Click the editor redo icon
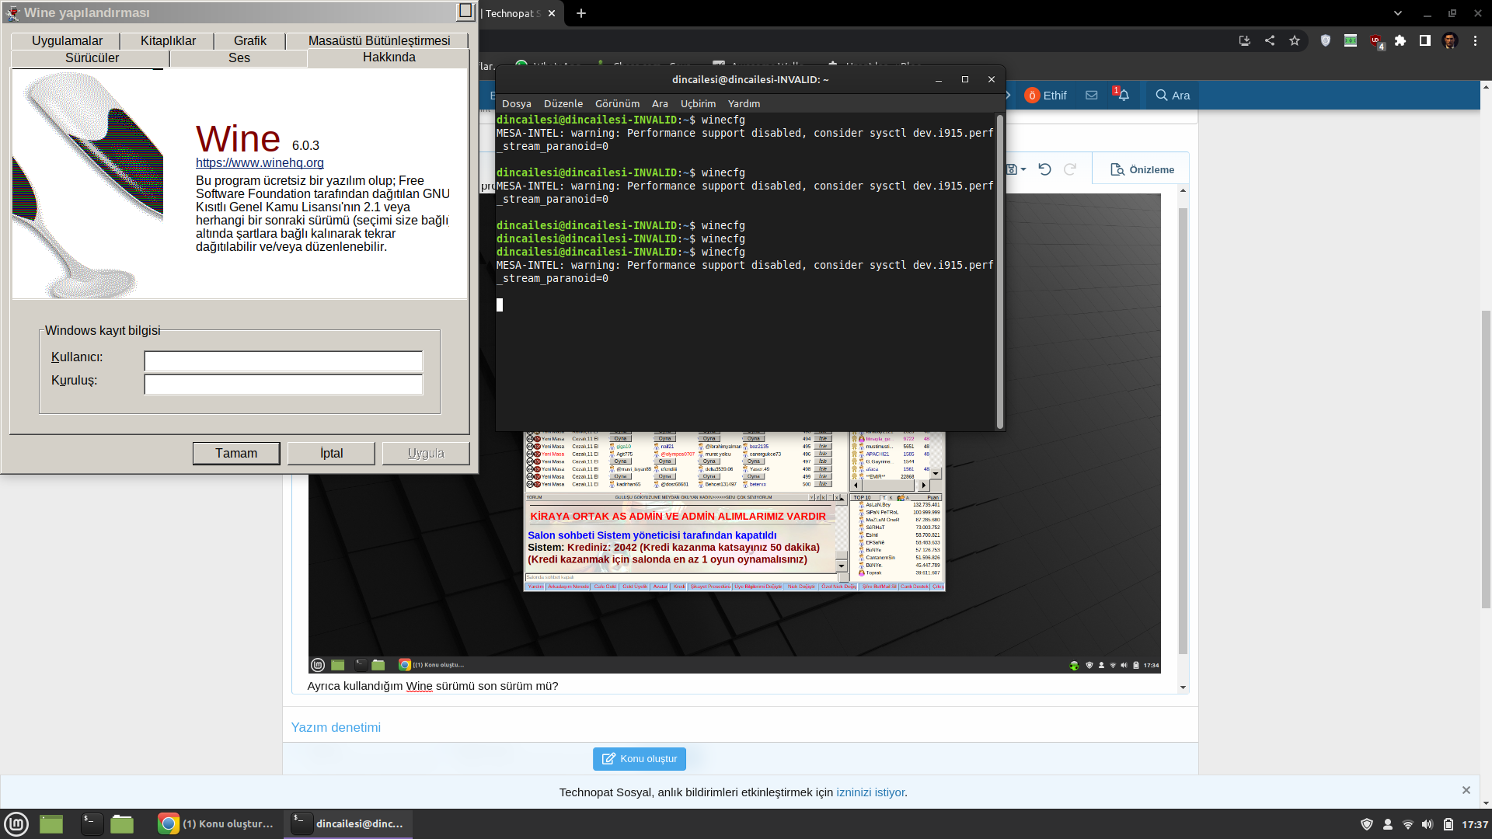The width and height of the screenshot is (1492, 839). (x=1070, y=169)
